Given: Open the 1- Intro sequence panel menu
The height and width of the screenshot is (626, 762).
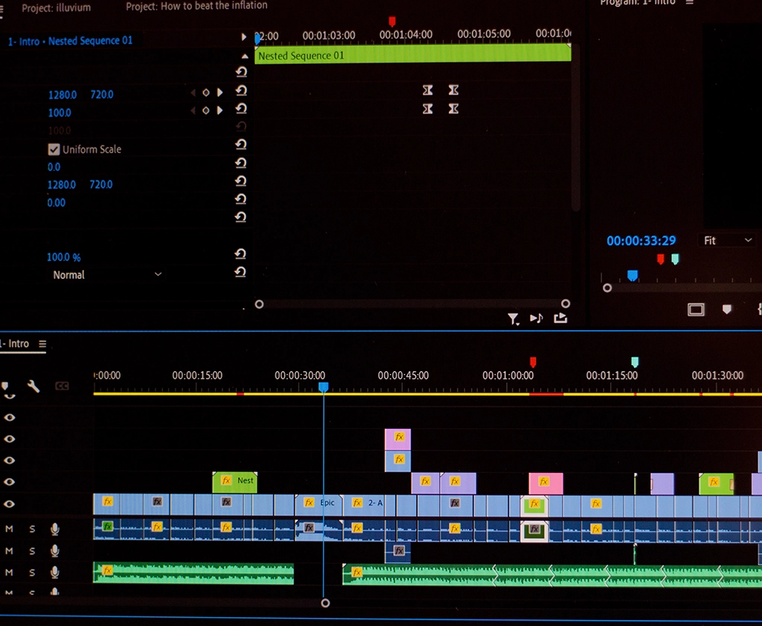Looking at the screenshot, I should click(42, 344).
